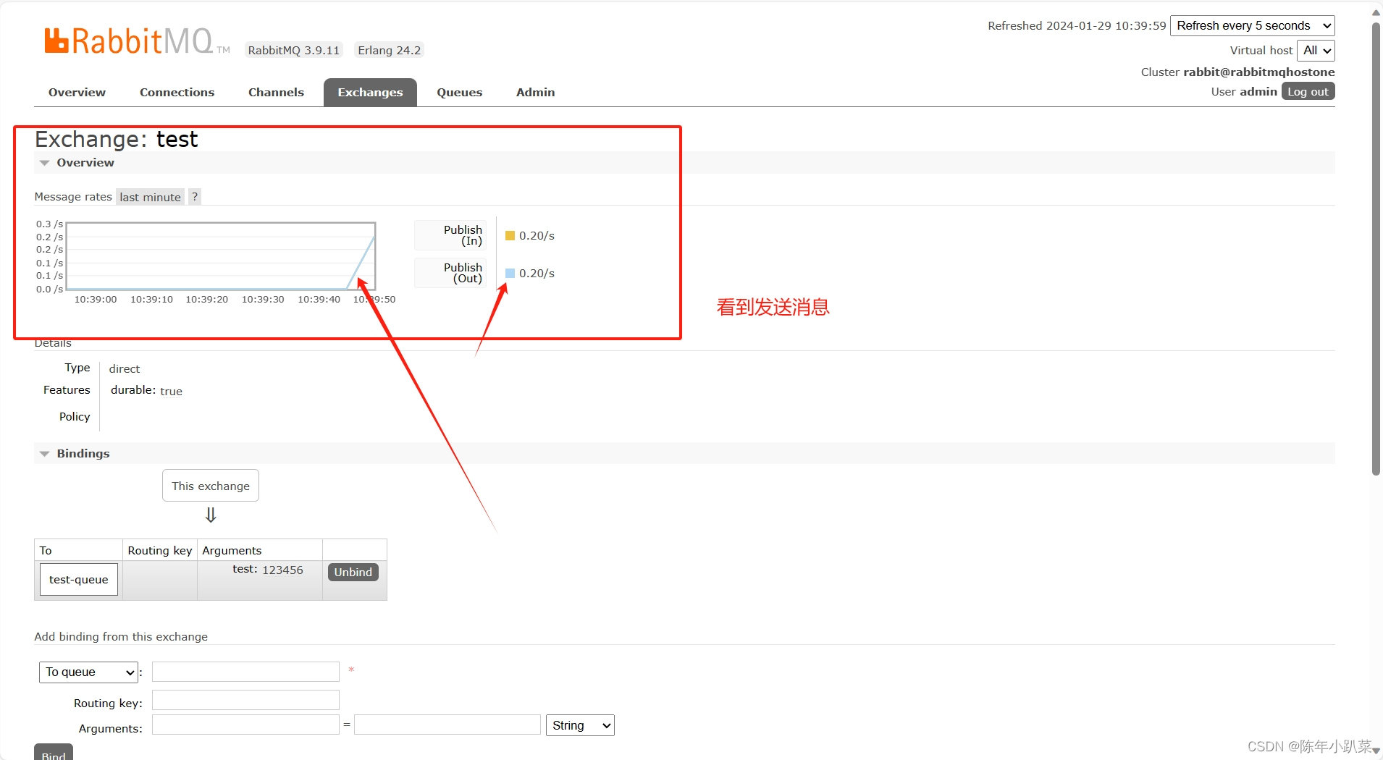Click the blue Publish (Out) color swatch
1383x760 pixels.
pos(510,273)
